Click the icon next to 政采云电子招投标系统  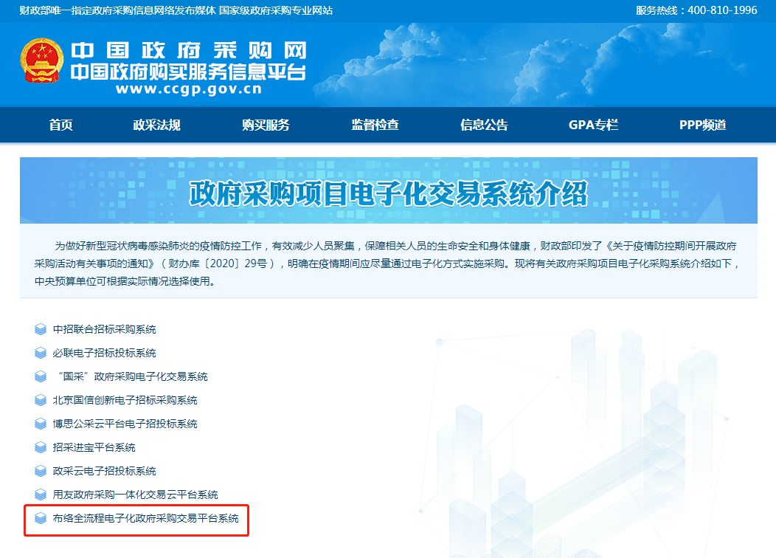[x=41, y=471]
